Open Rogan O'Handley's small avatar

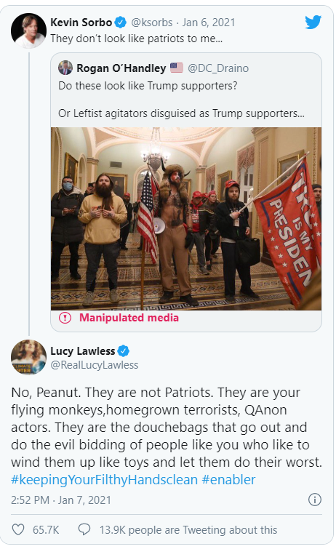(65, 68)
